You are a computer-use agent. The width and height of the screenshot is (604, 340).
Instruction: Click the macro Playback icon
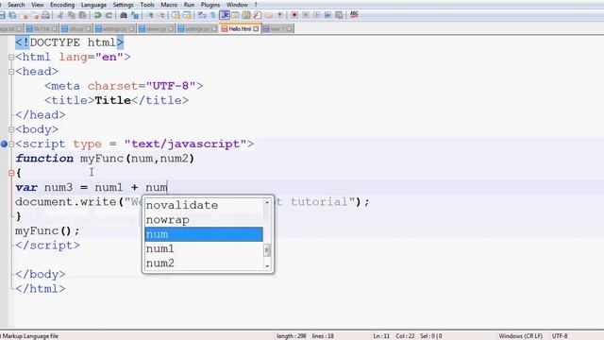[317, 15]
